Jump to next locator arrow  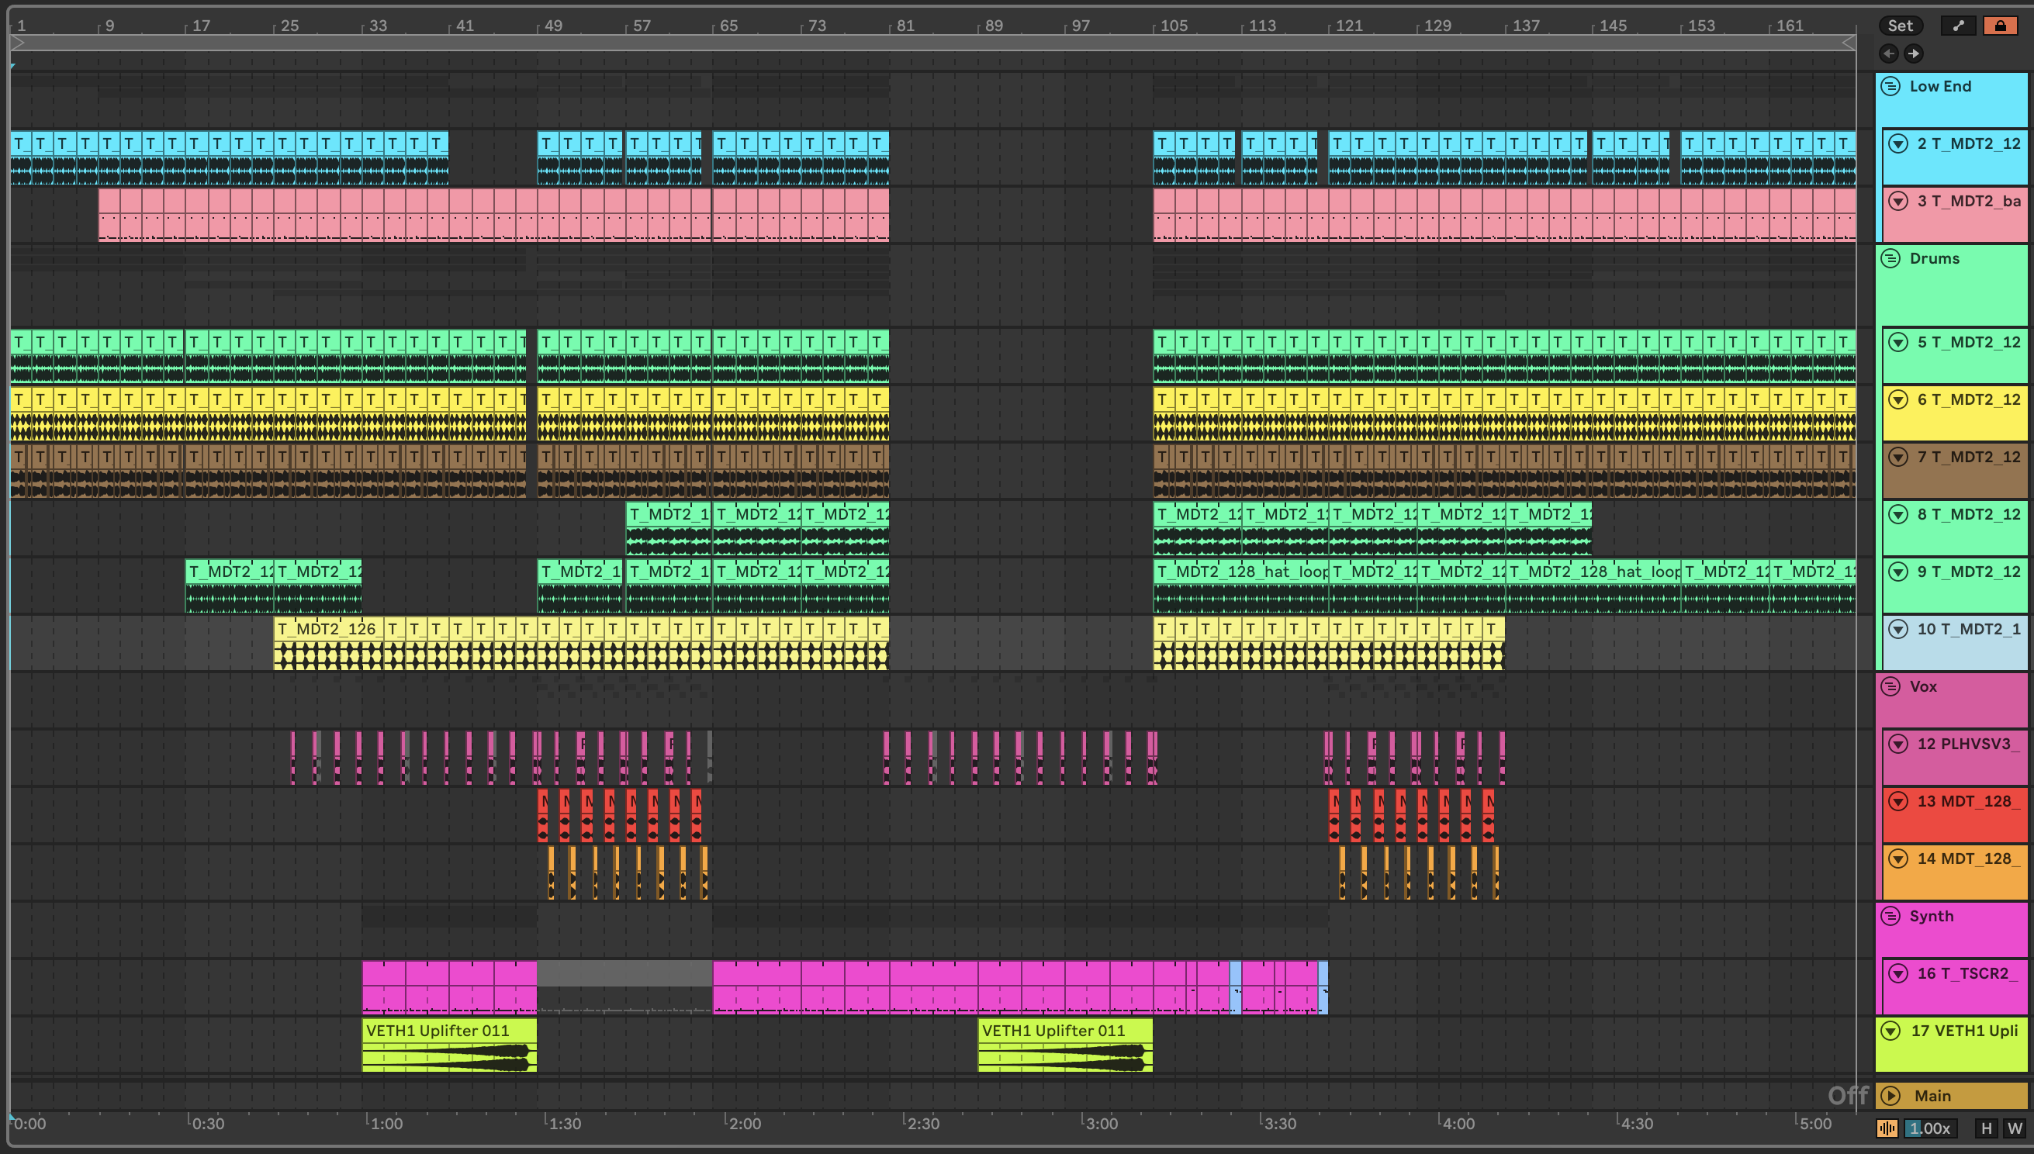(1914, 53)
